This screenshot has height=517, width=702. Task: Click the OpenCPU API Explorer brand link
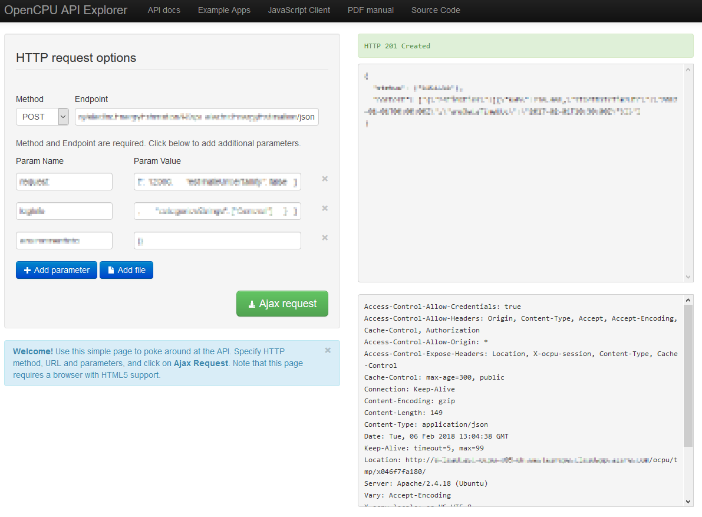(66, 10)
